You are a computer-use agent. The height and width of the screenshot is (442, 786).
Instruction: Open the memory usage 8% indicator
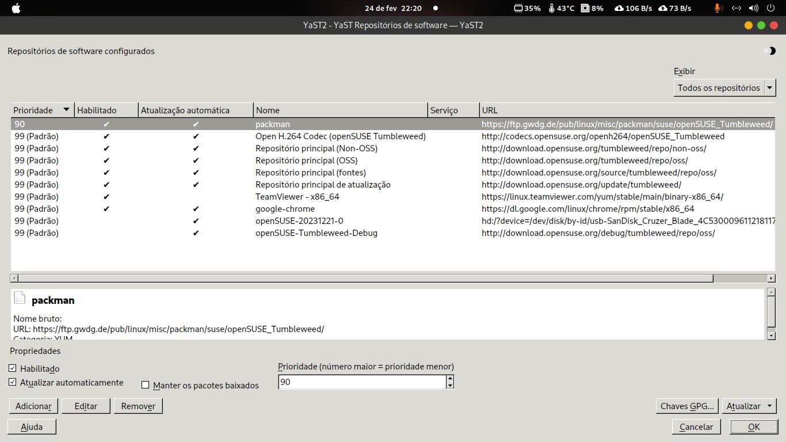pyautogui.click(x=592, y=8)
